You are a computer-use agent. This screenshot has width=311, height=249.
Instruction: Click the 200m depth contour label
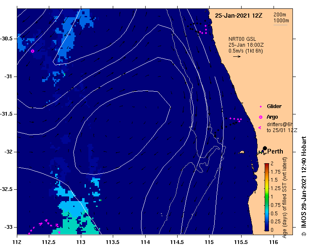click(280, 15)
